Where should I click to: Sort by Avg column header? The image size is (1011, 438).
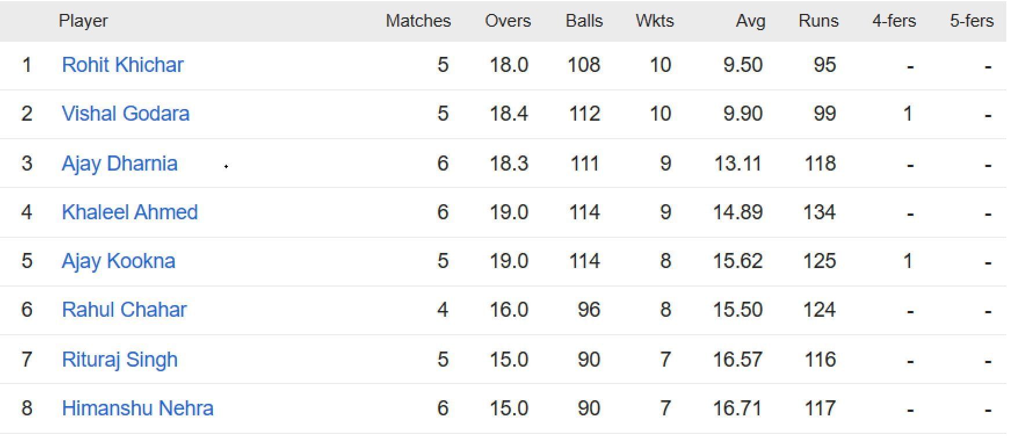click(750, 21)
